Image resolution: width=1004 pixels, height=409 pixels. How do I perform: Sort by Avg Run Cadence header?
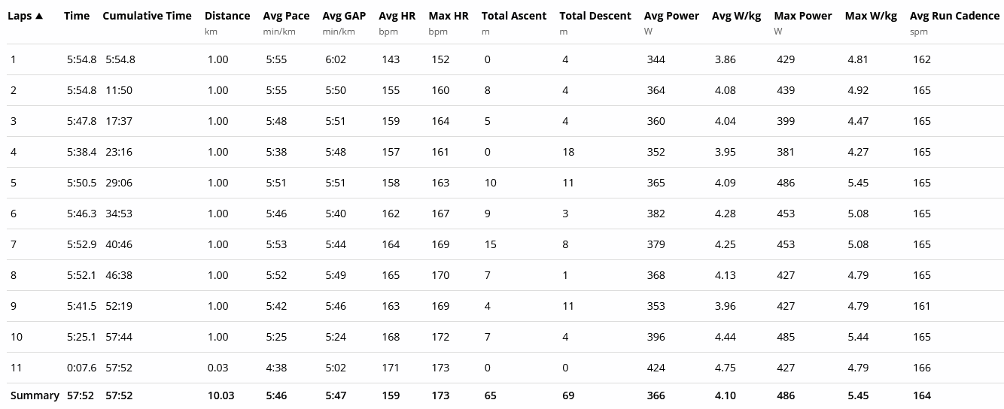click(x=954, y=16)
